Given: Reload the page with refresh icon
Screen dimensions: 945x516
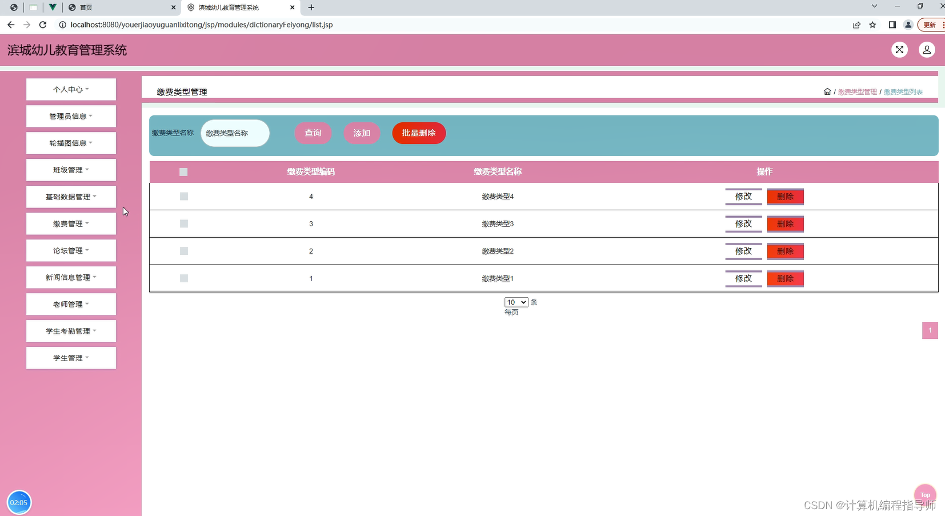Looking at the screenshot, I should point(43,25).
